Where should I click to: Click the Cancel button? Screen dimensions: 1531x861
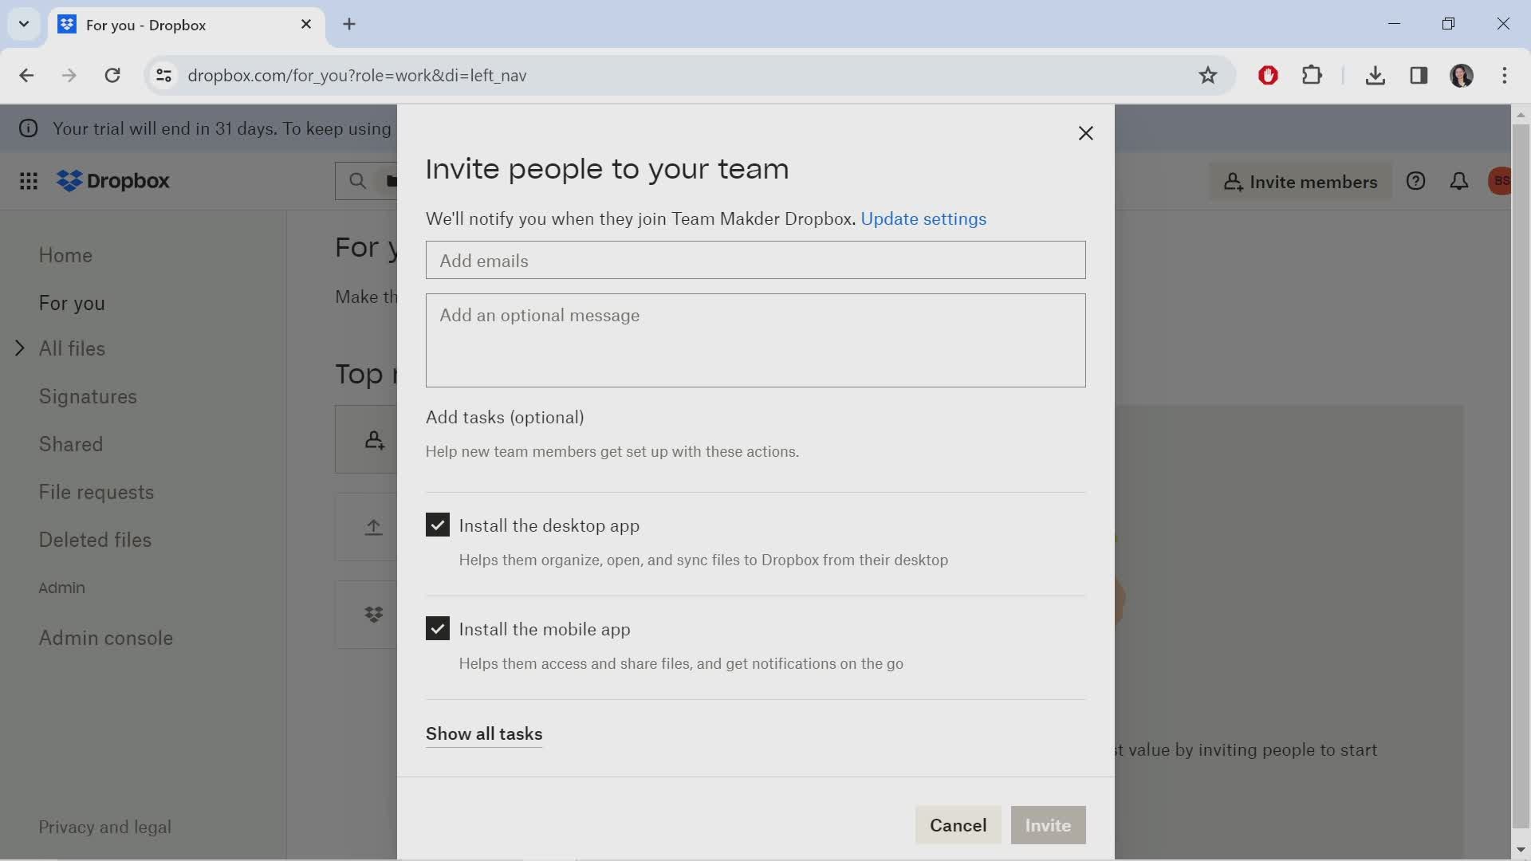click(958, 824)
